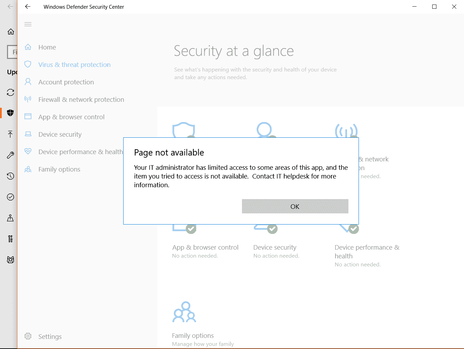464x349 pixels.
Task: Click the App & browser control window icon
Action: point(28,117)
